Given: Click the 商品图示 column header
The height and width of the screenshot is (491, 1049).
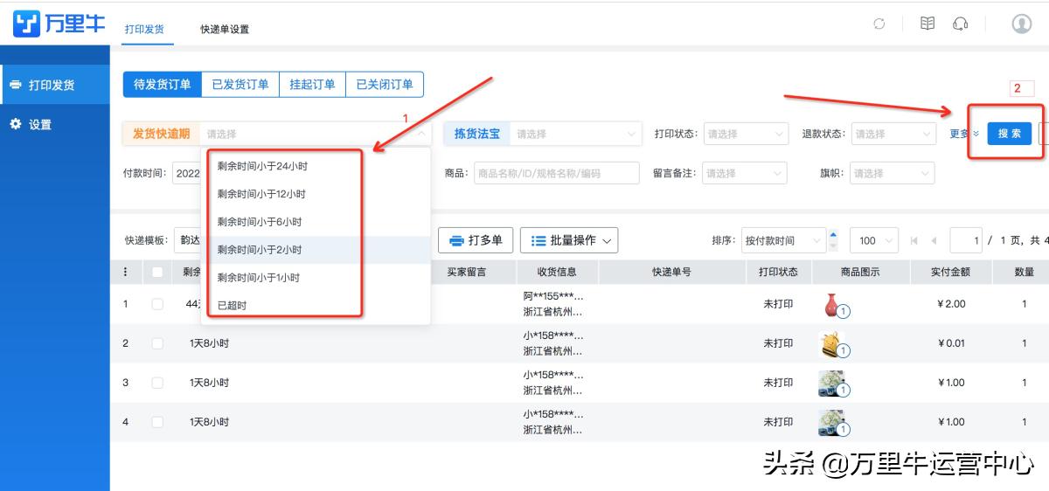Looking at the screenshot, I should [x=861, y=272].
